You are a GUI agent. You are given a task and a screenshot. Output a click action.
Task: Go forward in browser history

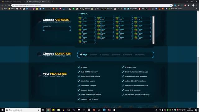click(x=6, y=5)
